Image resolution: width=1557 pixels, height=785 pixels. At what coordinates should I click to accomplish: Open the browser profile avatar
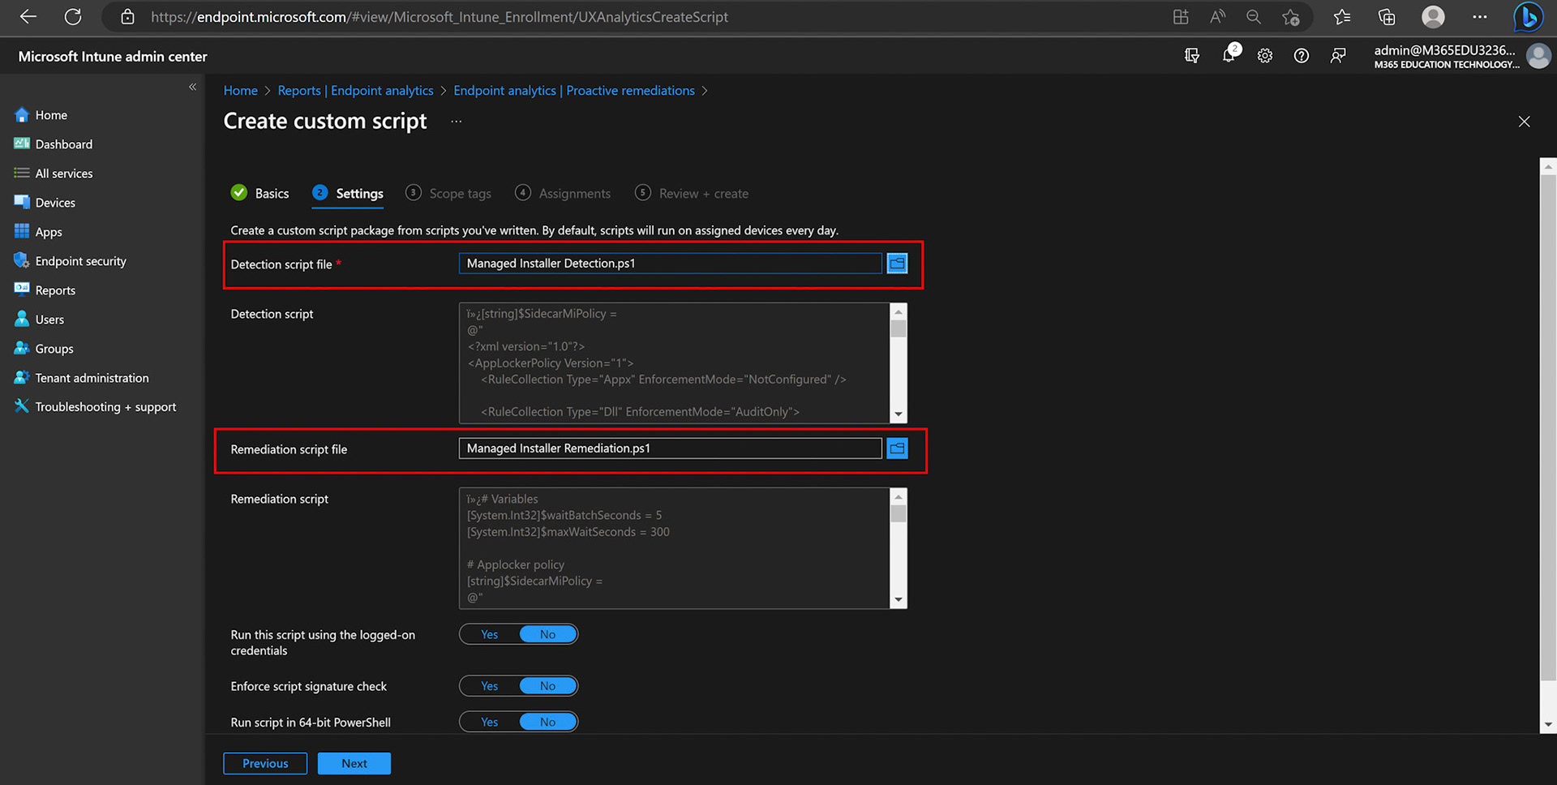click(x=1433, y=16)
